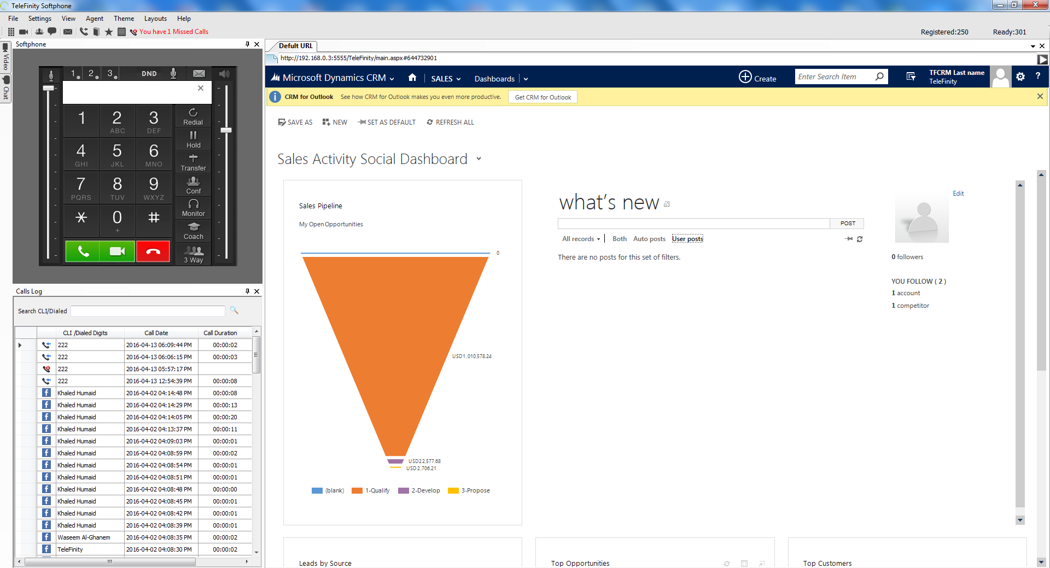Click the what's new post text field
Image resolution: width=1050 pixels, height=568 pixels.
(693, 223)
